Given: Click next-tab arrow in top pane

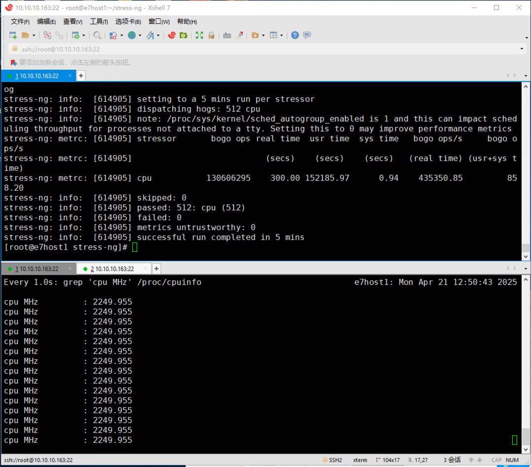Looking at the screenshot, I should coord(515,76).
